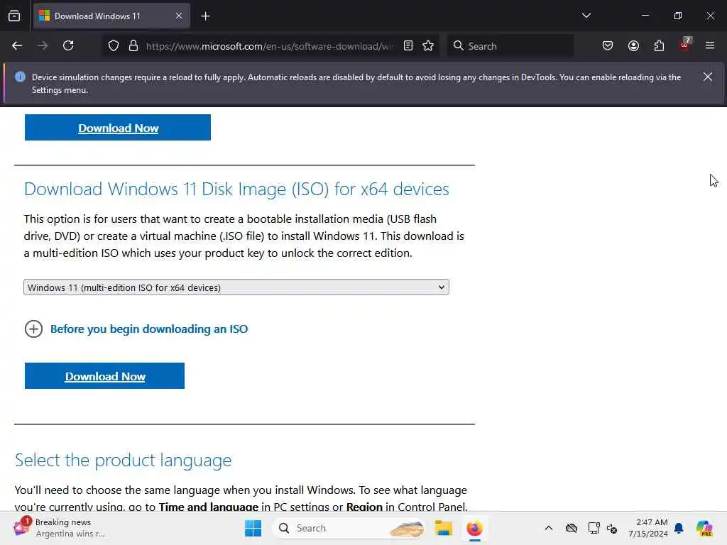Open the Firefox hamburger application menu

[710, 45]
